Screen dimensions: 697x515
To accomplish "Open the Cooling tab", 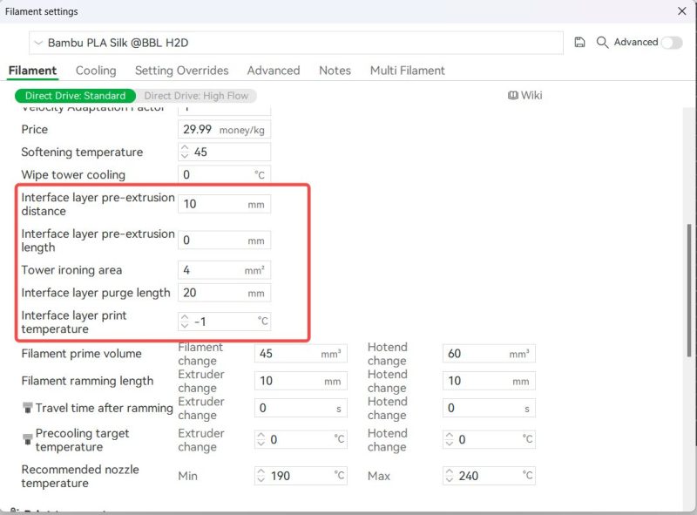I will 96,71.
